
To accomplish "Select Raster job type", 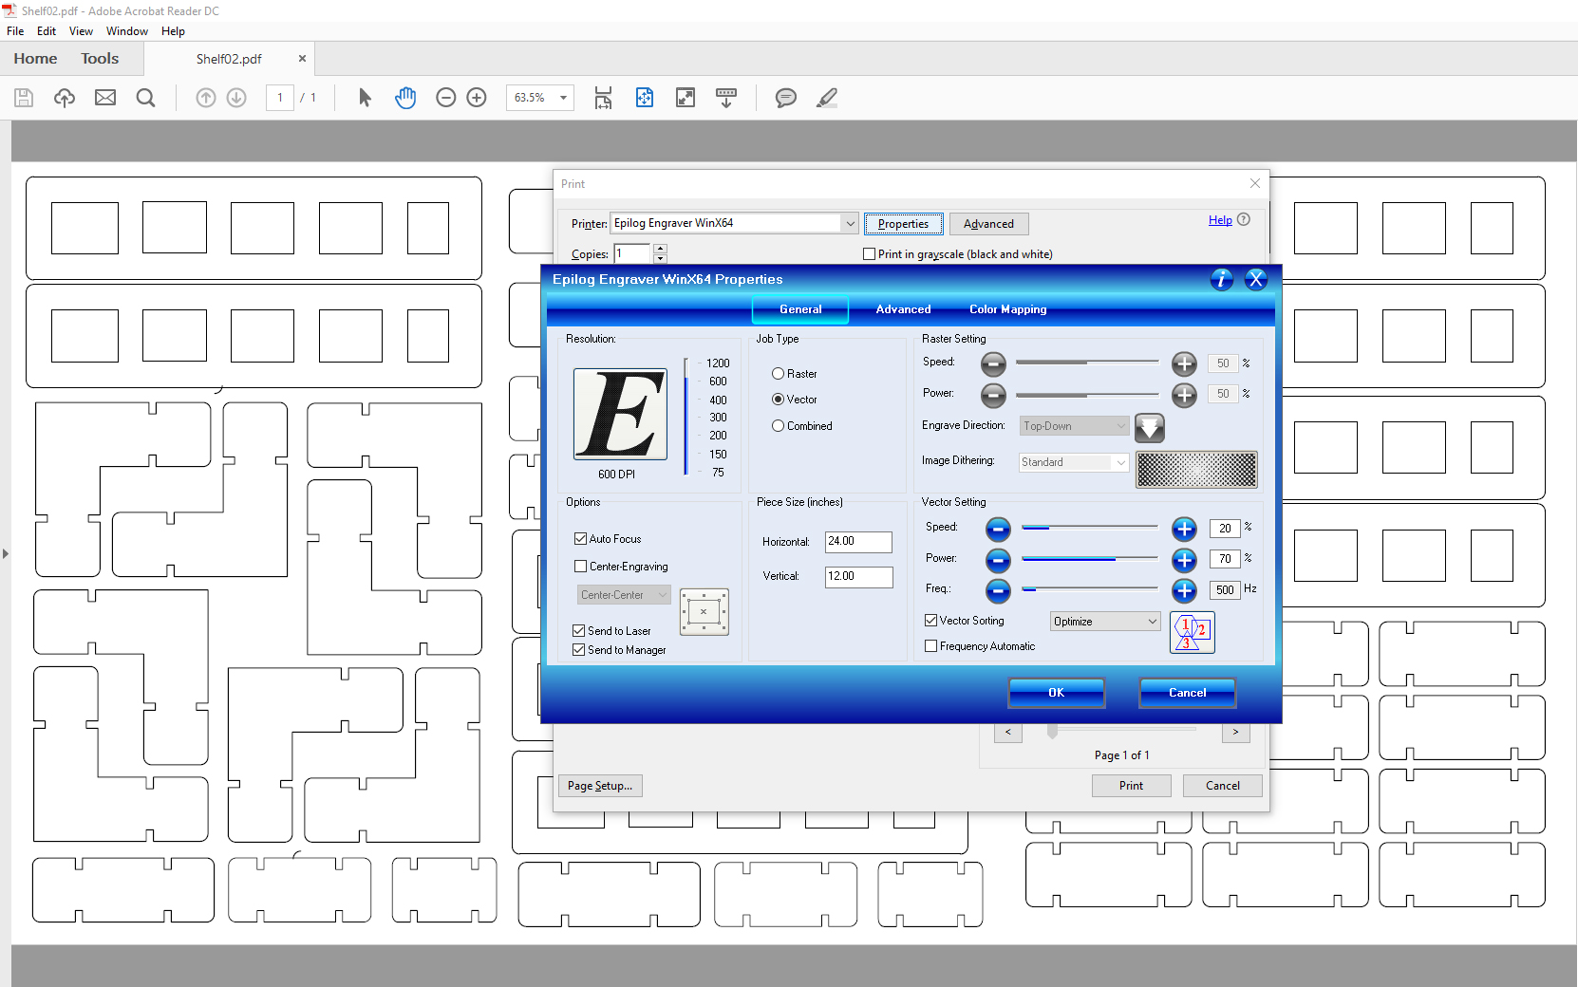I will 795,374.
